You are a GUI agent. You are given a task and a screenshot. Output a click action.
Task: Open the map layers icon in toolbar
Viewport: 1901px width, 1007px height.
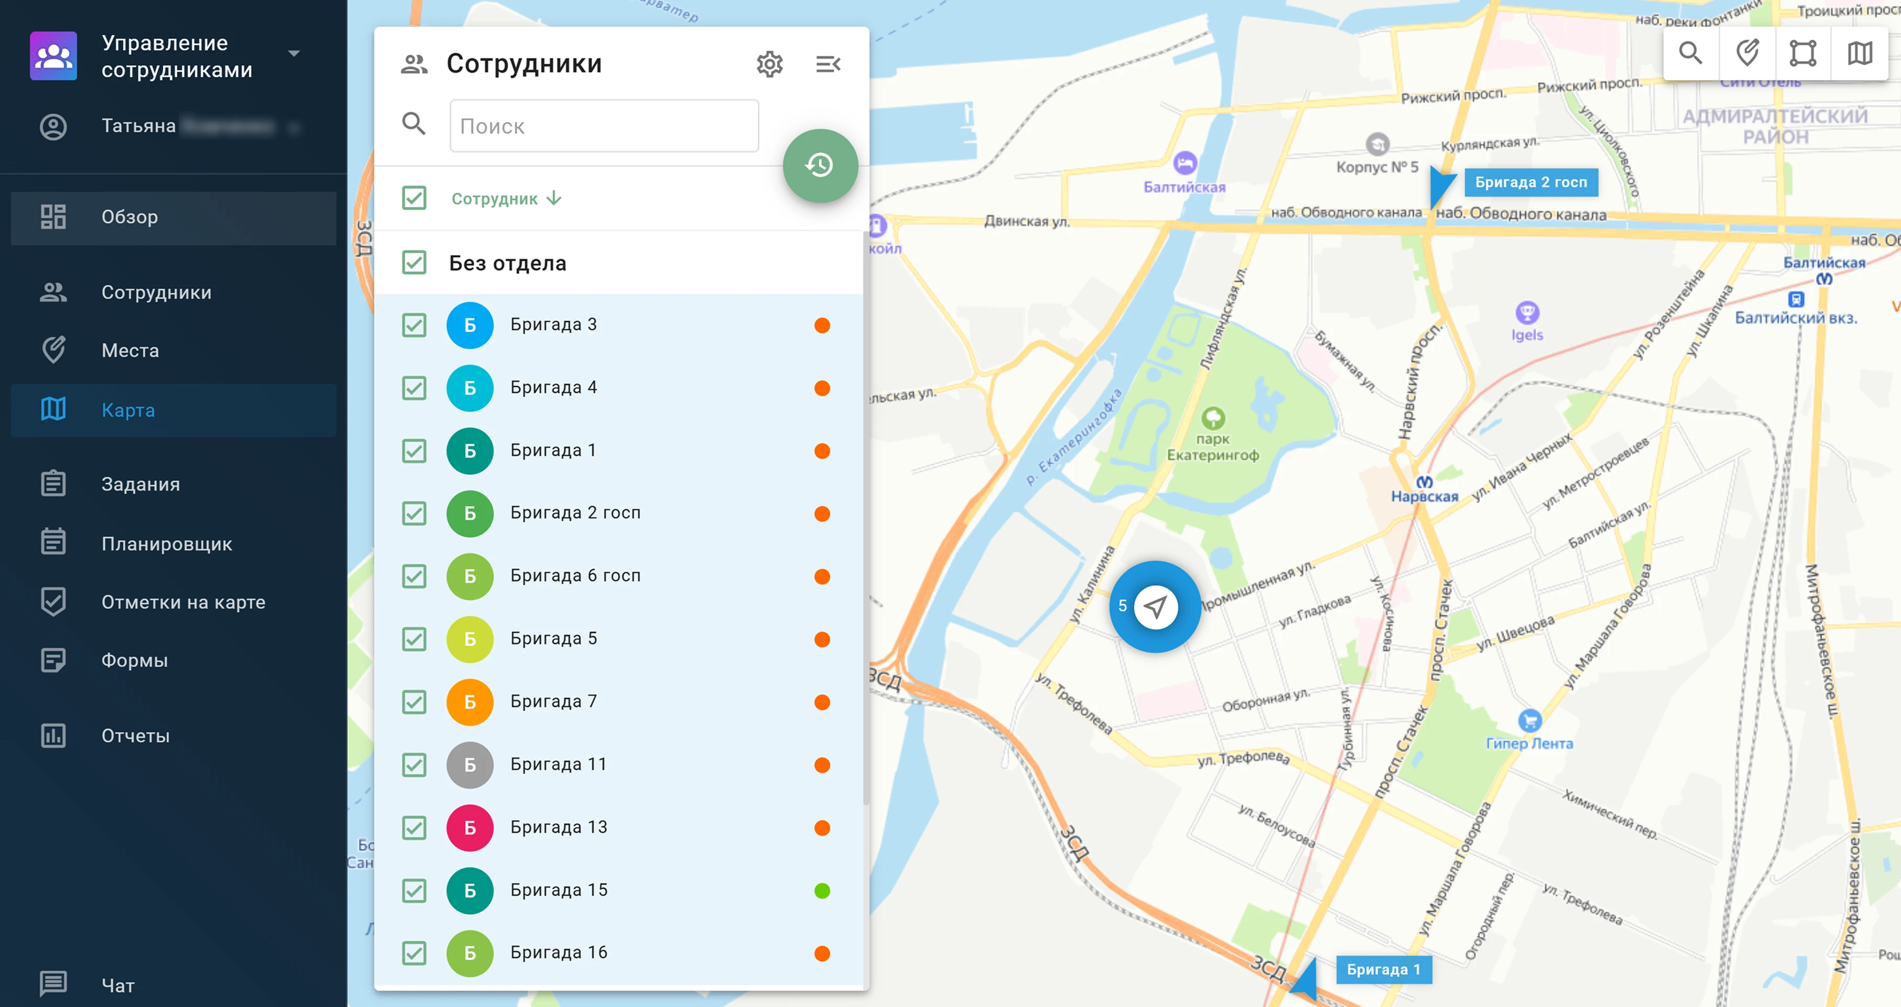(1860, 53)
